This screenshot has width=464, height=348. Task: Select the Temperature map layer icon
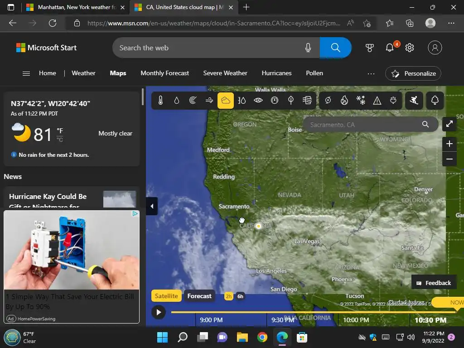pos(160,101)
